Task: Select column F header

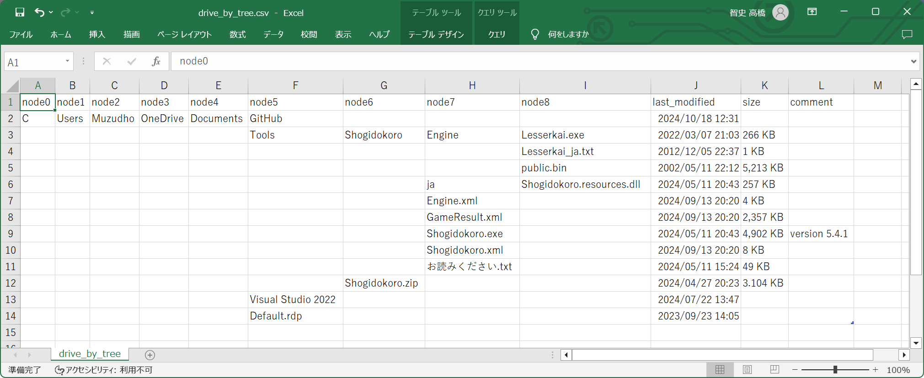Action: click(295, 85)
